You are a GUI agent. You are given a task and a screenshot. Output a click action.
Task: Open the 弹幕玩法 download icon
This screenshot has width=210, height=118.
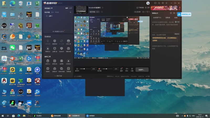pos(48,49)
